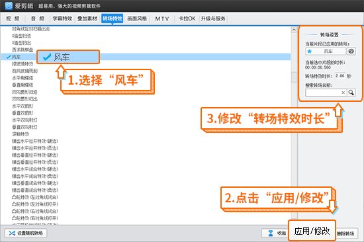Select 凸轮特效 (左对角线打开) in the list
Screen dimensions: 364x242
pyautogui.click(x=35, y=204)
